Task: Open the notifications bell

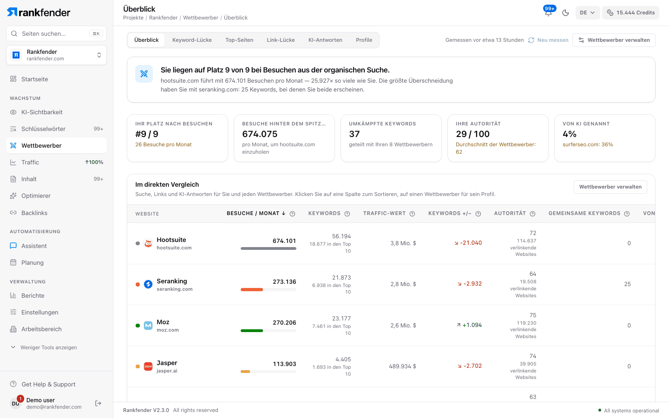Action: point(548,13)
